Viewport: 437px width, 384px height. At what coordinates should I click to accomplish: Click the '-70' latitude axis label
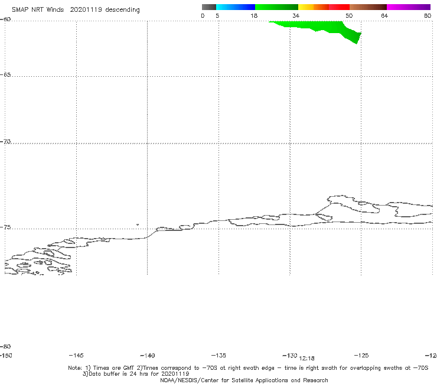[x=5, y=142]
